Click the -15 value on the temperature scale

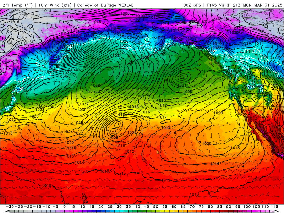point(37,207)
